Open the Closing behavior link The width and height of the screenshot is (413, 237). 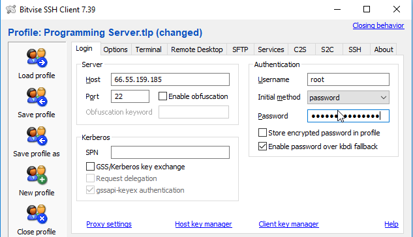pyautogui.click(x=378, y=25)
